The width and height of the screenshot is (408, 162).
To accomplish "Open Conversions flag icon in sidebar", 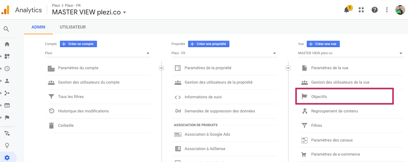I will click(7, 118).
